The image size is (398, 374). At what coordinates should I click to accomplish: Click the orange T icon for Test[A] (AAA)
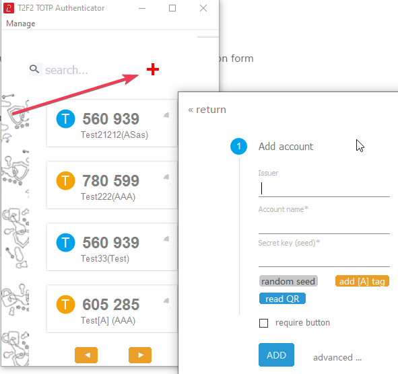click(x=65, y=304)
